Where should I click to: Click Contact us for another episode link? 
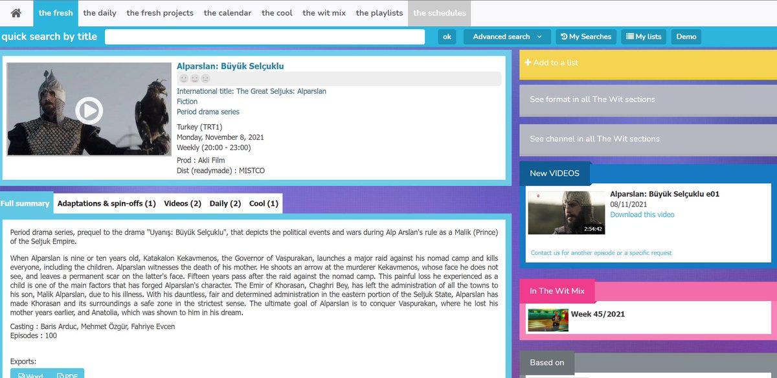(601, 253)
